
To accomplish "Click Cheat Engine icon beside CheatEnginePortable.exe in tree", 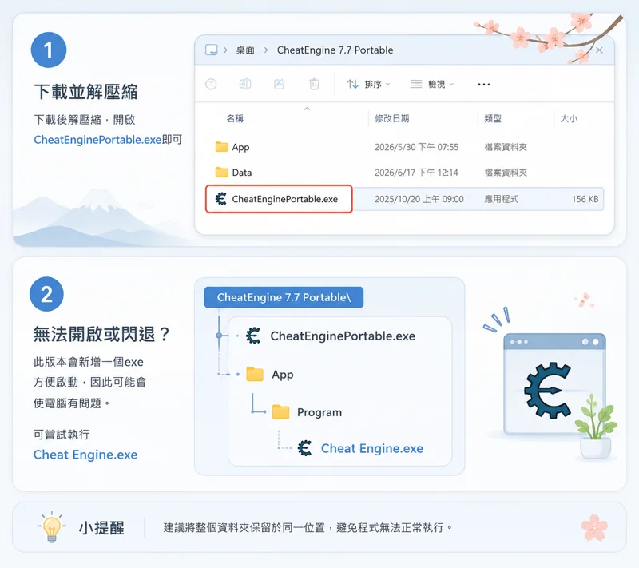I will pos(253,336).
